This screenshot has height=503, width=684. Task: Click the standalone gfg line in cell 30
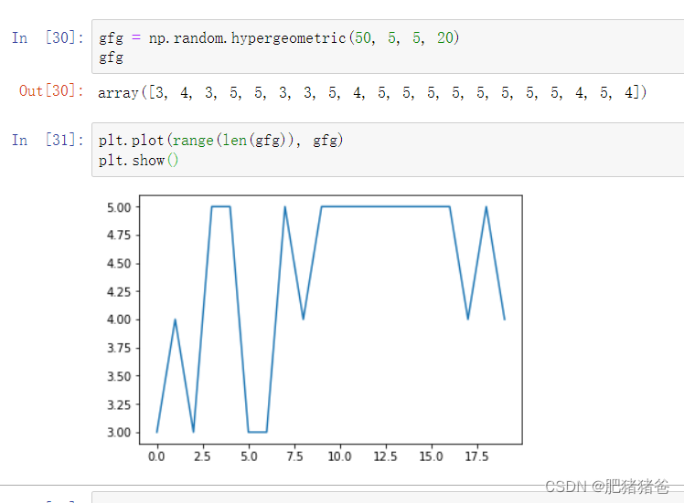point(111,58)
